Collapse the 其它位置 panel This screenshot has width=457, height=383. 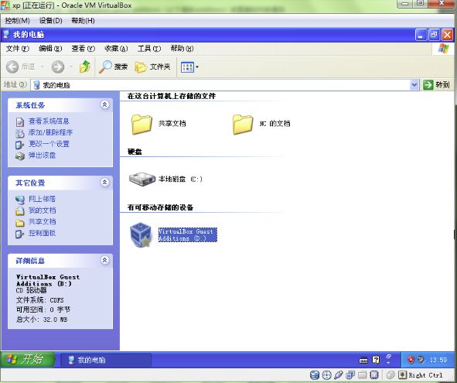coord(104,182)
